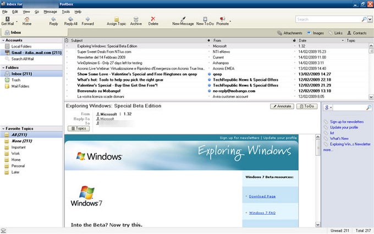Click inside the toolbar Search field
The height and width of the screenshot is (234, 374).
(329, 19)
